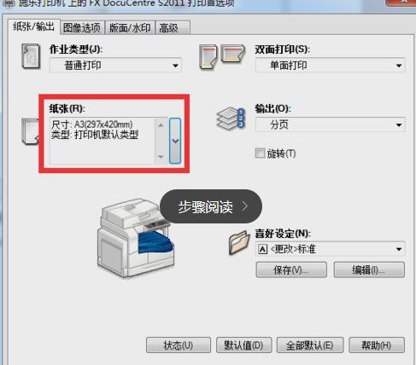Click the duplex printing pages icon
Screen dimensions: 416x365
pos(222,57)
